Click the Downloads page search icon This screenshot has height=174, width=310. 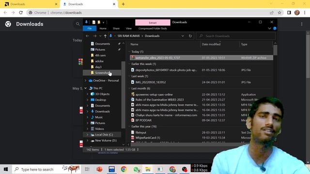point(77,24)
